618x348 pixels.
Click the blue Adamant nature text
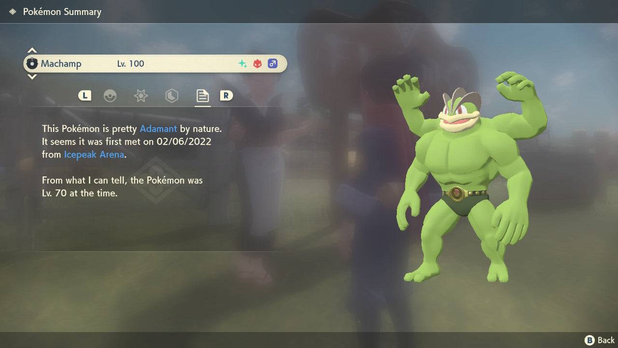pos(158,129)
